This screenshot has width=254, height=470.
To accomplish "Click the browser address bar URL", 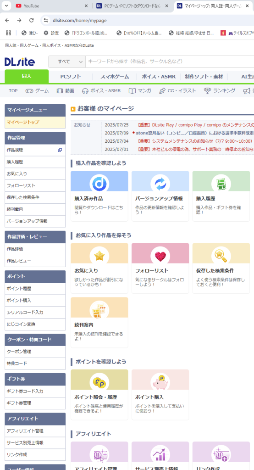I will tap(80, 20).
